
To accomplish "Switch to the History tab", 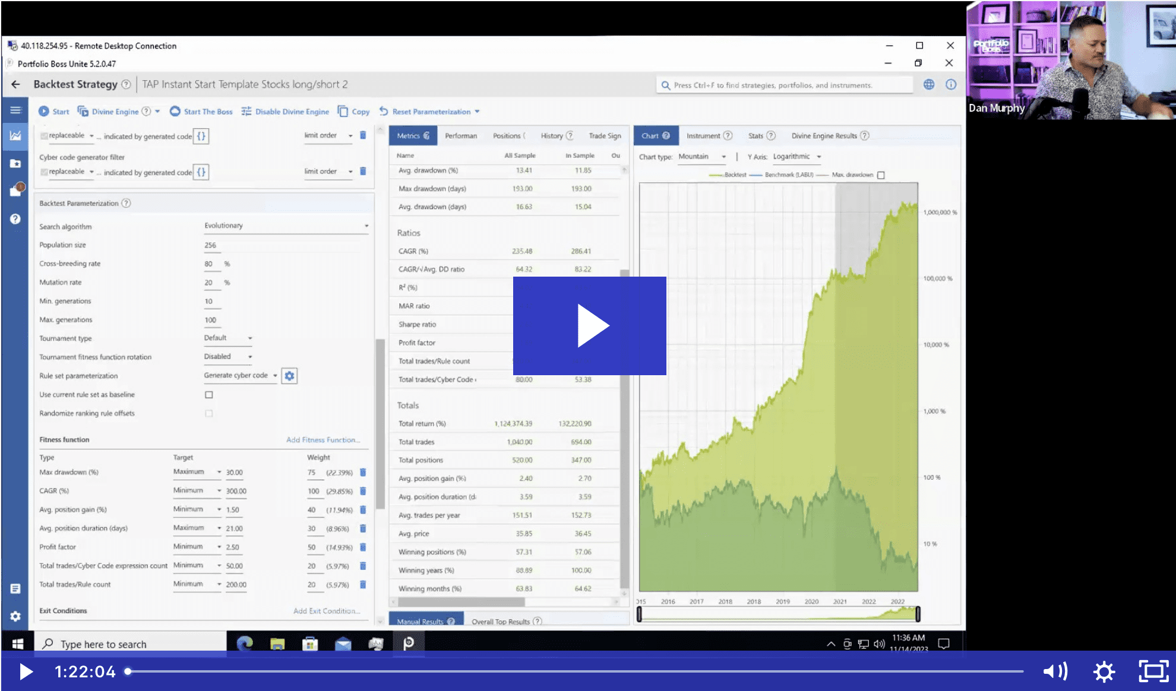I will (x=557, y=136).
